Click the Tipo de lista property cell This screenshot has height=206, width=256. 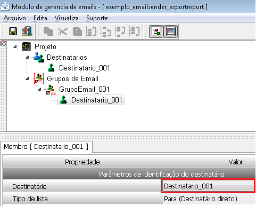pos(82,199)
